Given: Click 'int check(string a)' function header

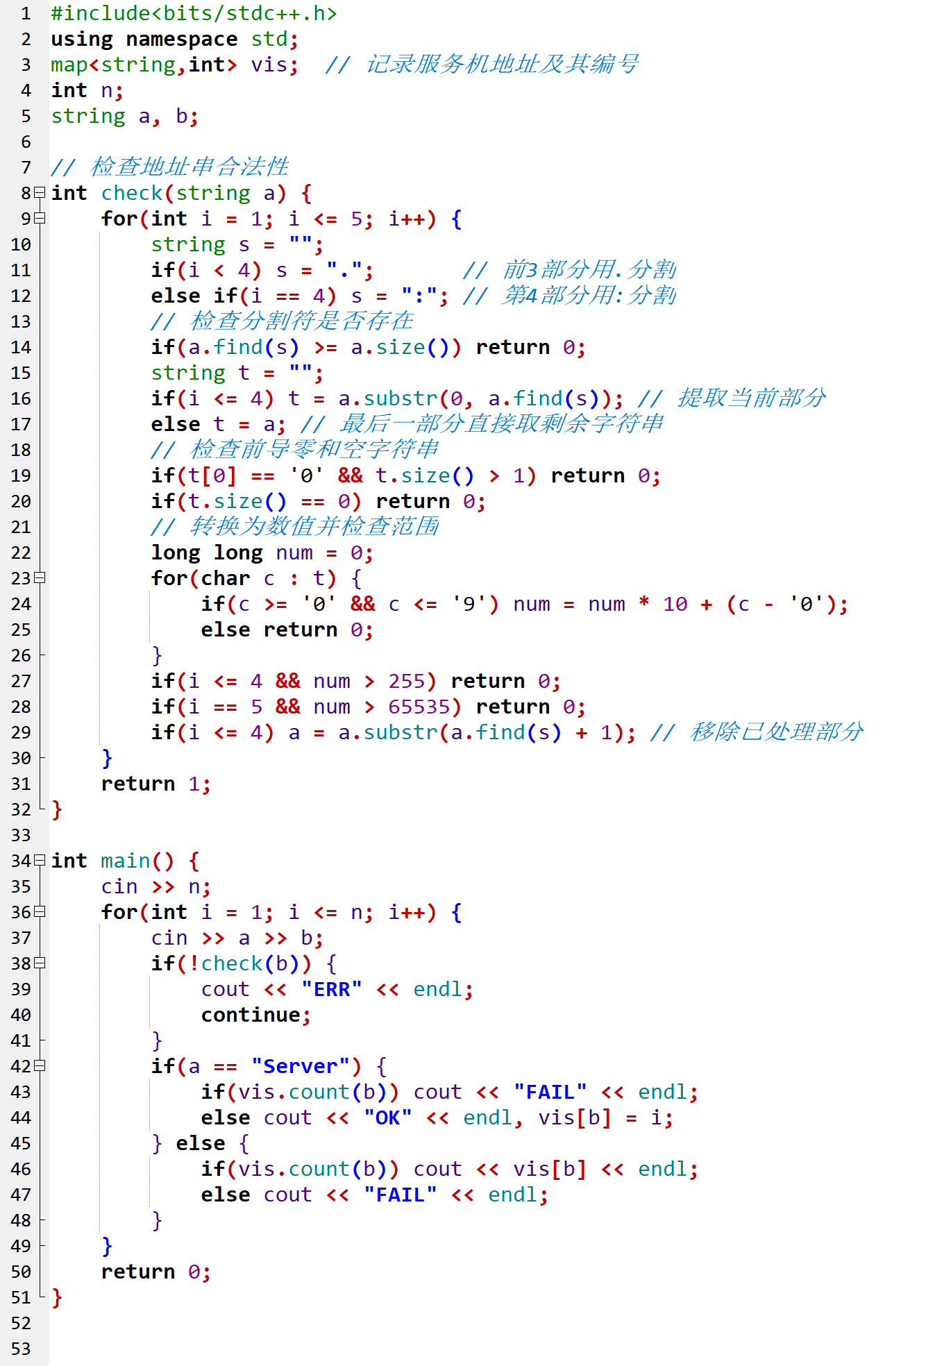Looking at the screenshot, I should pos(169,193).
